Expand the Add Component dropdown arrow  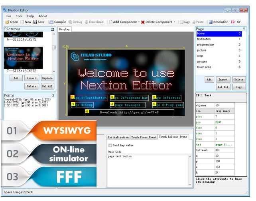(139, 22)
